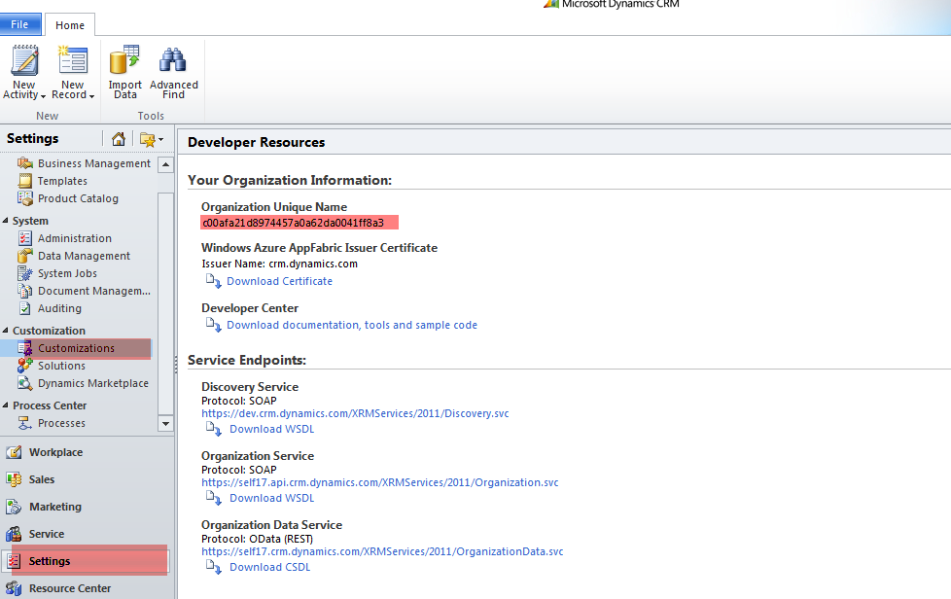
Task: Collapse the Customization section
Action: point(8,330)
